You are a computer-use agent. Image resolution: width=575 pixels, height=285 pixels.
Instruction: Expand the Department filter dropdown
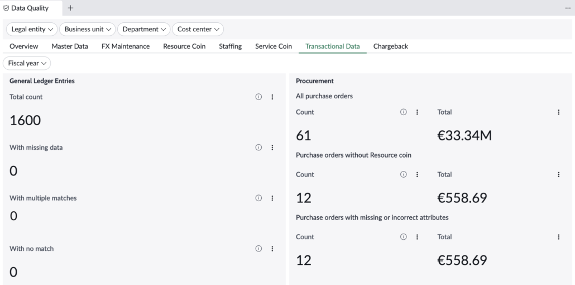coord(143,29)
